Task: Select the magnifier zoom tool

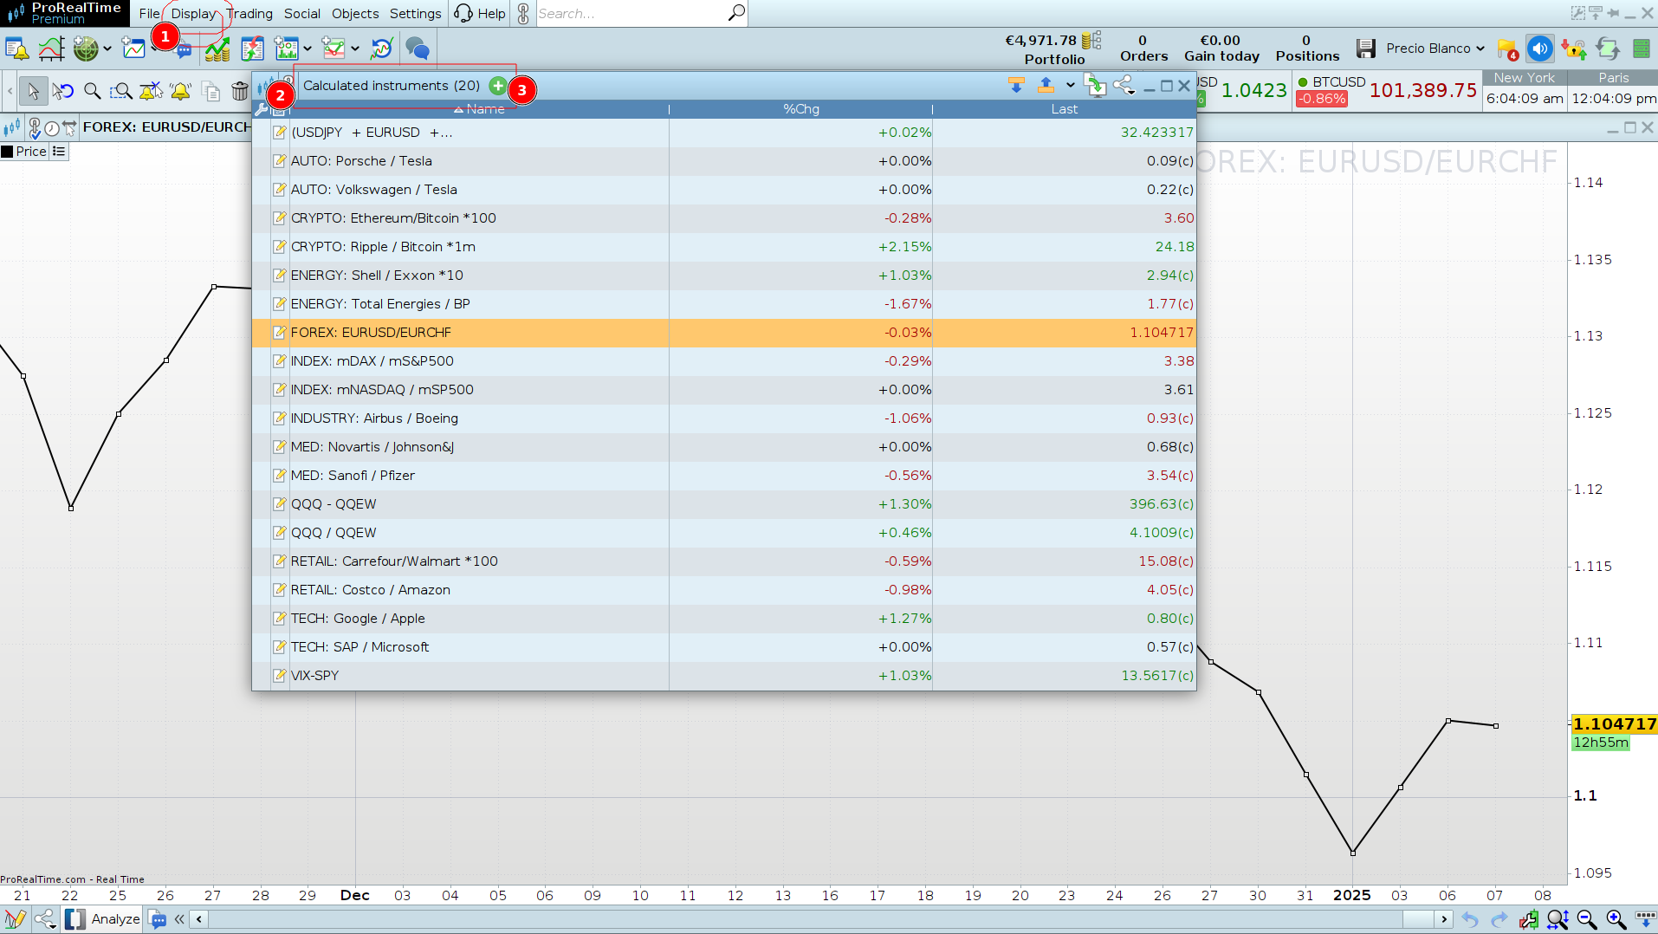Action: (x=92, y=91)
